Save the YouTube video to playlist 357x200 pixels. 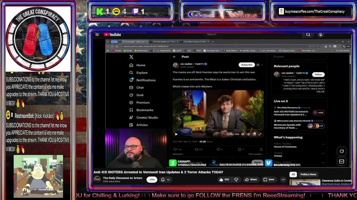[x=269, y=179]
